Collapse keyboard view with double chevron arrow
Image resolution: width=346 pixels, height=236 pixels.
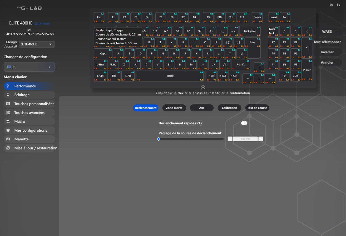coord(203,87)
